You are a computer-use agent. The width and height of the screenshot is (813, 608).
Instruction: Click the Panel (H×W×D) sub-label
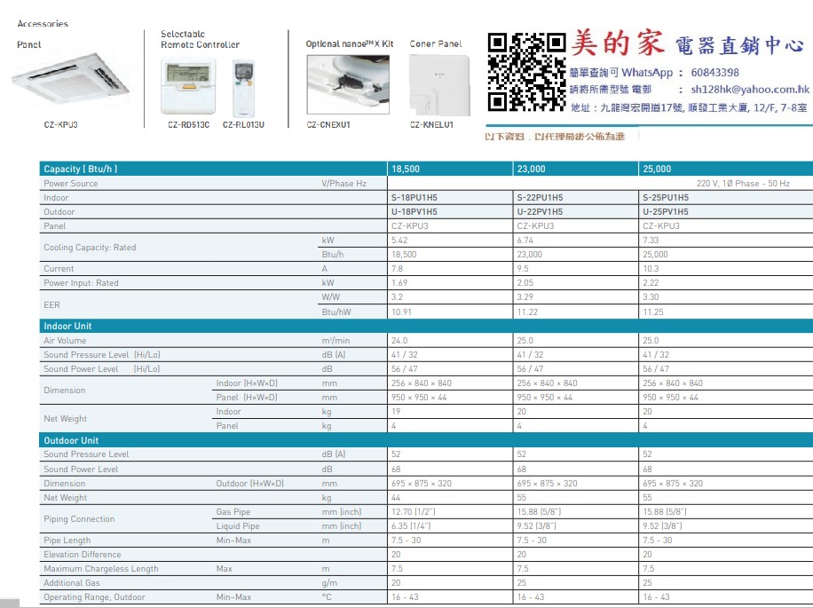[247, 398]
